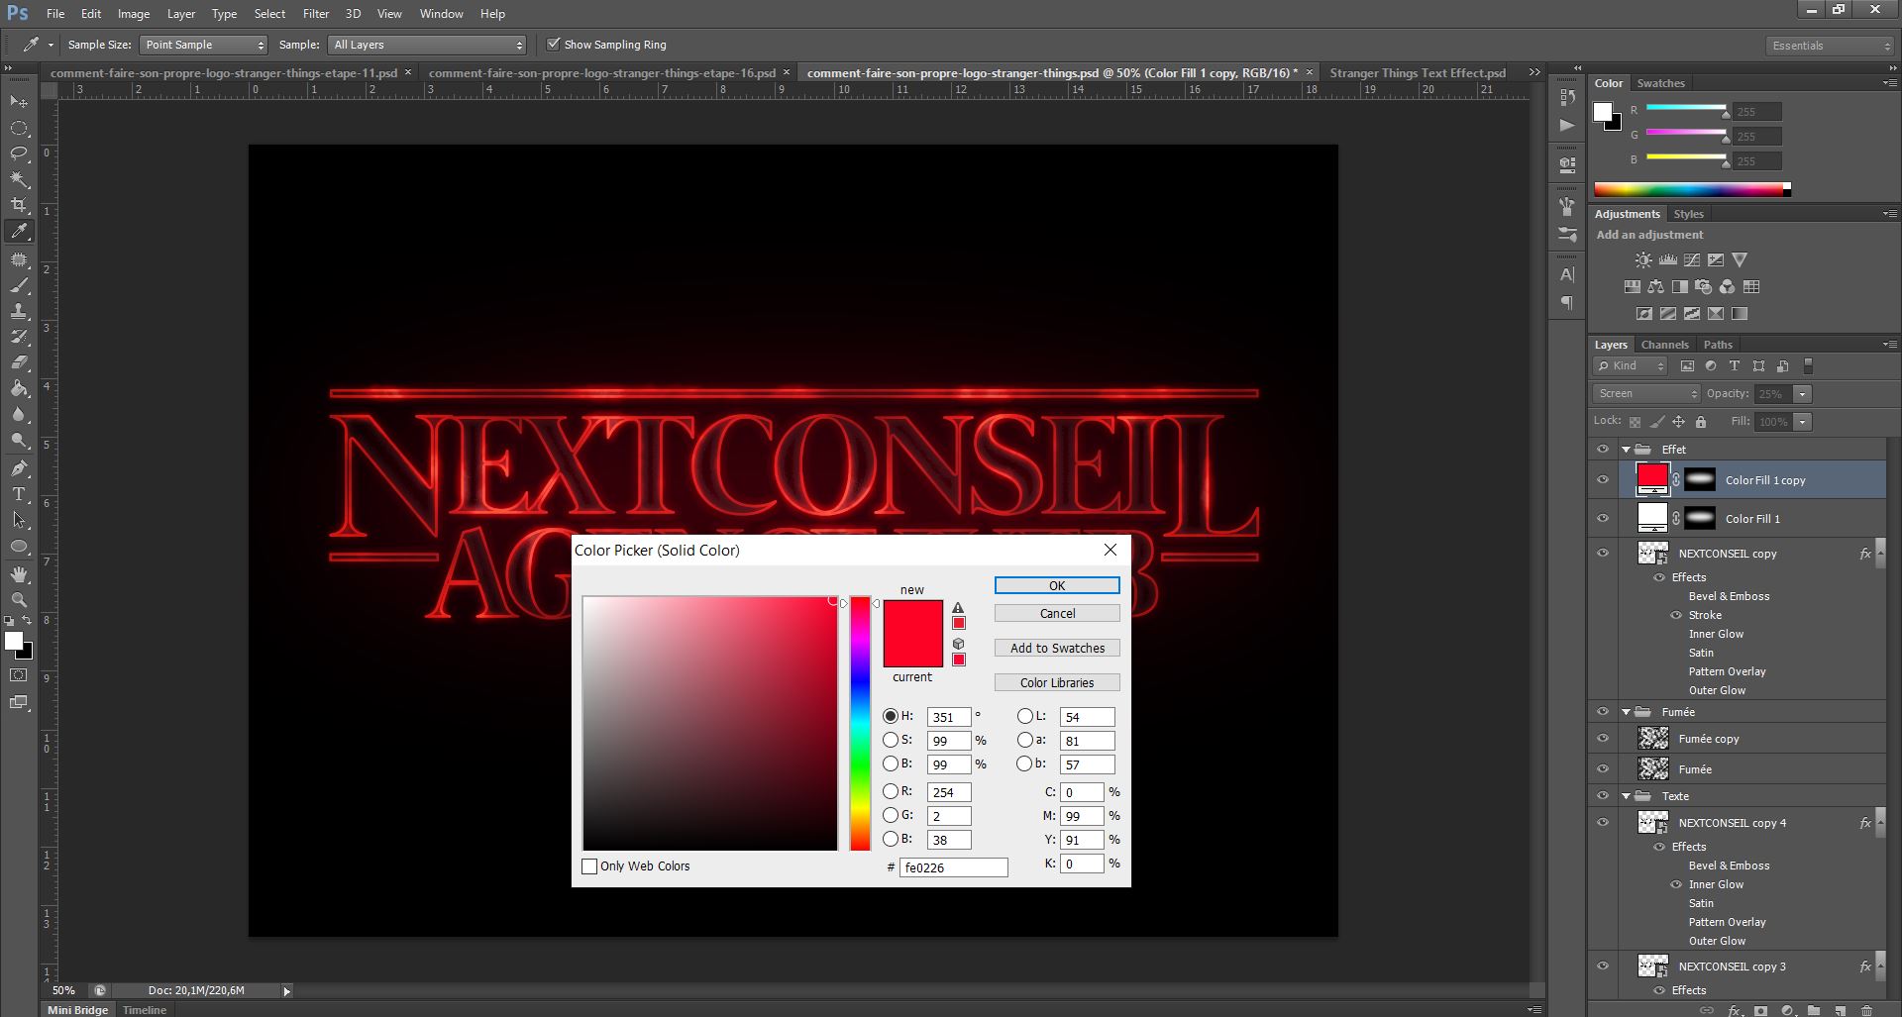Select the Horizontal Type tool
This screenshot has height=1017, width=1902.
click(19, 494)
